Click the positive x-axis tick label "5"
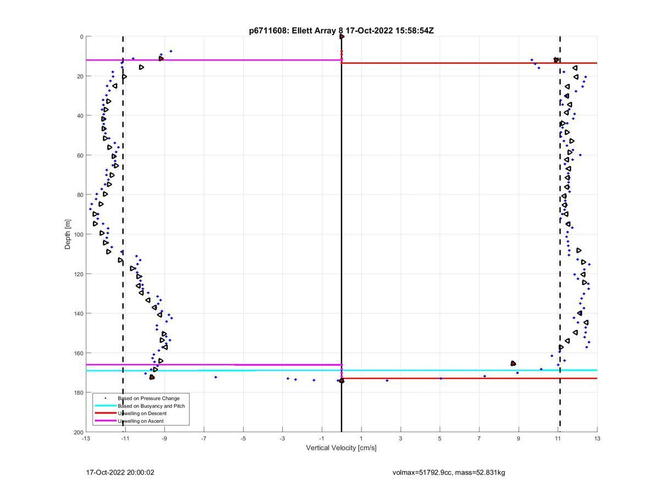The height and width of the screenshot is (486, 660). point(440,438)
